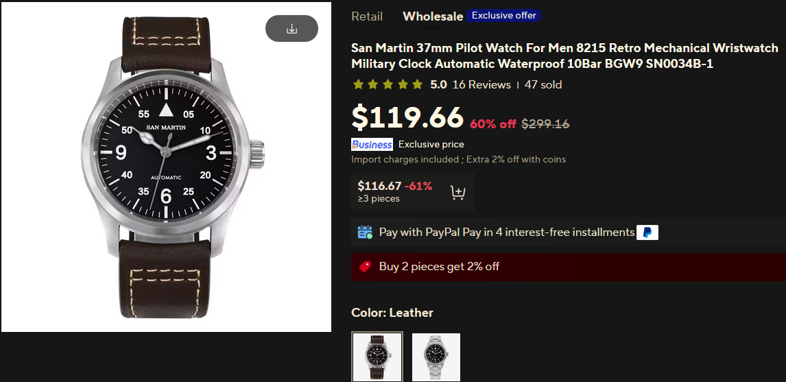Click the Exclusive offer badge
The height and width of the screenshot is (382, 786).
coord(504,15)
